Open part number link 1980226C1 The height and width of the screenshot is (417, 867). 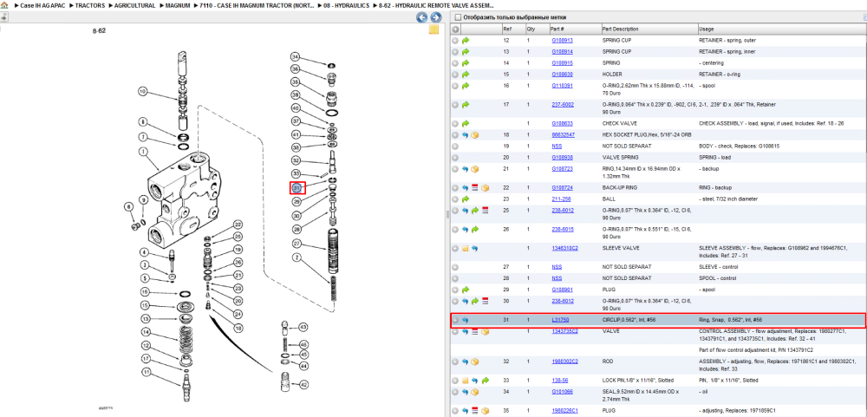click(x=564, y=411)
